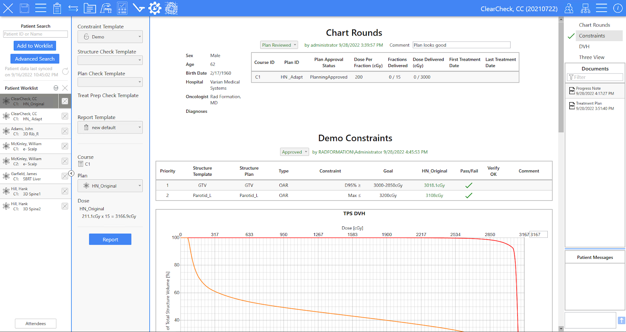Click the hierarchy network icon in header
This screenshot has width=626, height=332.
coord(585,8)
